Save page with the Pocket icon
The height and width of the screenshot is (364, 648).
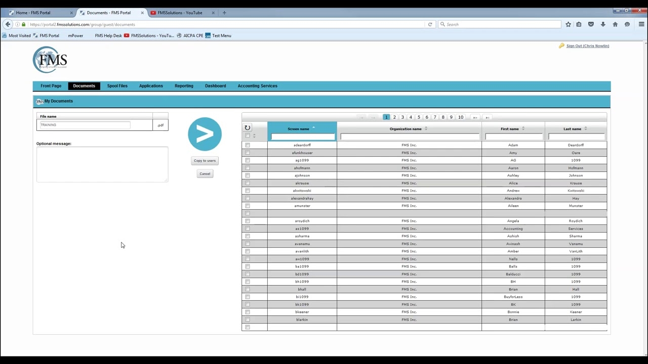[x=591, y=24]
